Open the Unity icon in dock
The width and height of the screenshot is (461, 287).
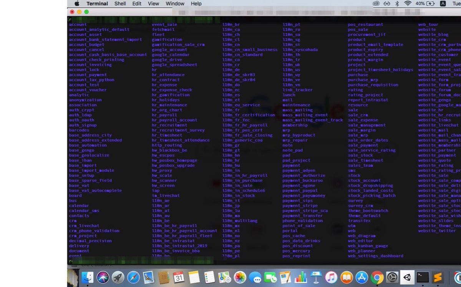[407, 277]
